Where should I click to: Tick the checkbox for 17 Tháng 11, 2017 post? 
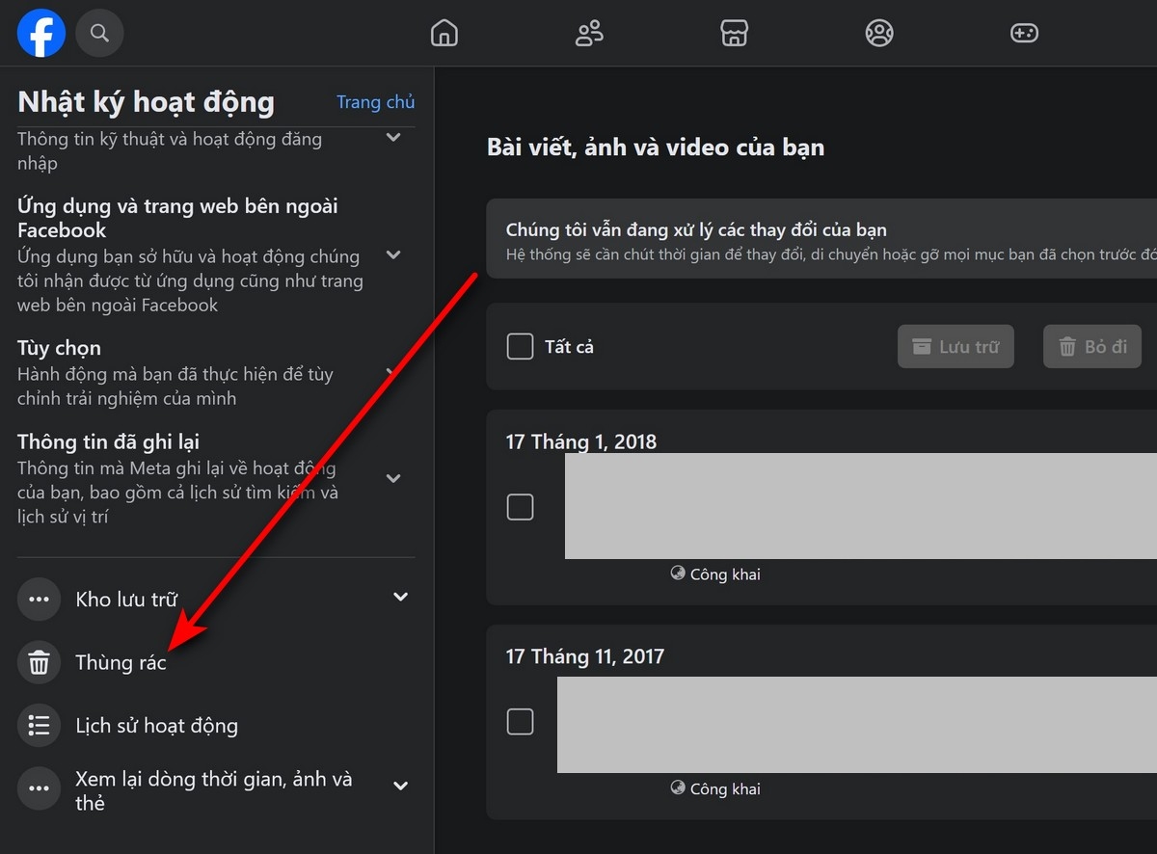click(x=520, y=721)
